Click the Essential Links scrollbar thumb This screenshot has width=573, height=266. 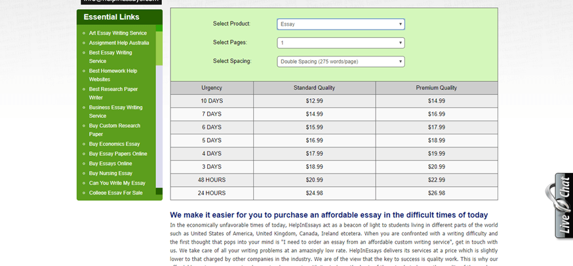(159, 48)
